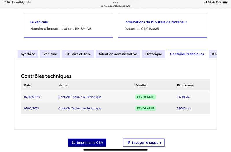This screenshot has width=231, height=152.
Task: Tap the cellular signal bars icon
Action: [x=205, y=3]
